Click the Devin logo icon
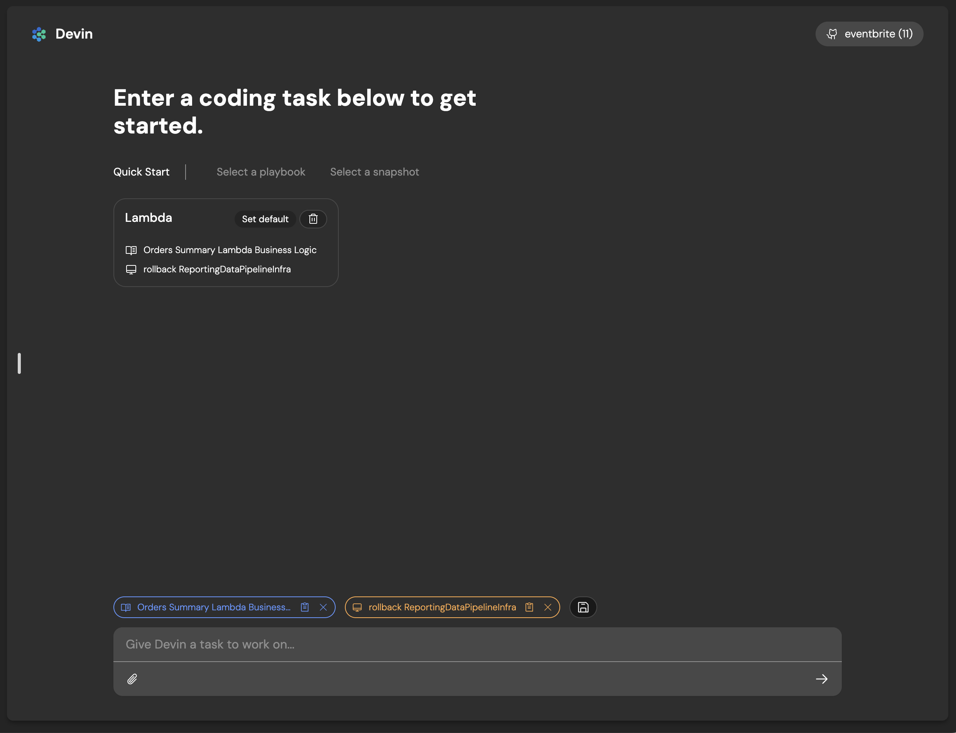 tap(39, 34)
